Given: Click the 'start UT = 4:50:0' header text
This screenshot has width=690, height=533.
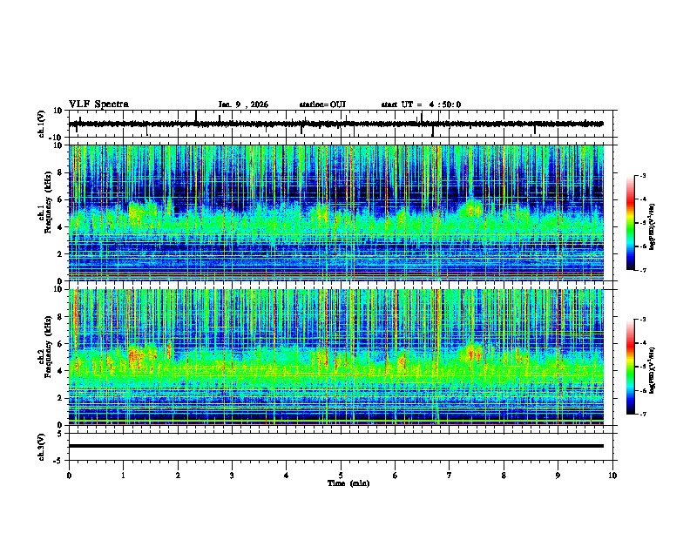Looking at the screenshot, I should [421, 105].
